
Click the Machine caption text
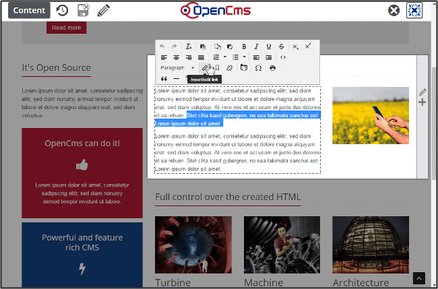263,282
